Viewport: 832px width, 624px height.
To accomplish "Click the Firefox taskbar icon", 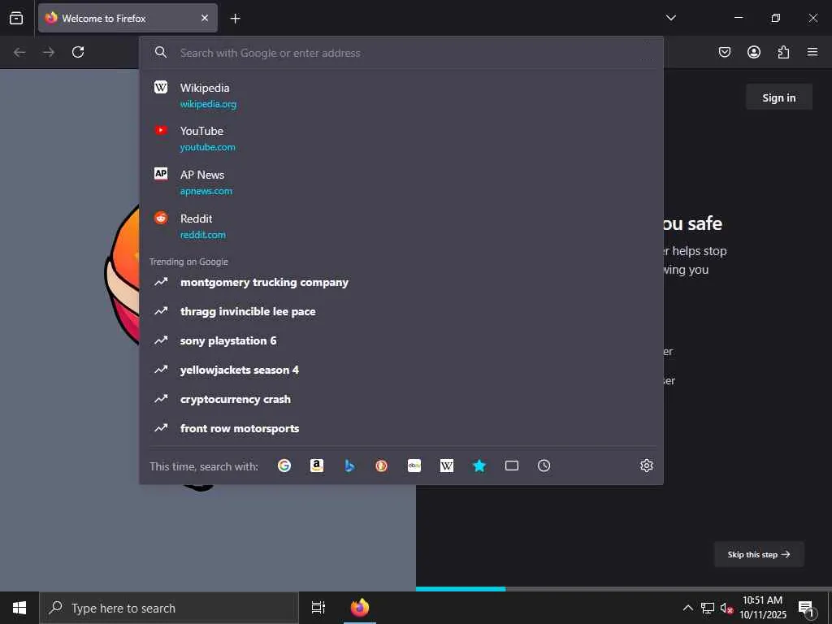I will (x=360, y=608).
